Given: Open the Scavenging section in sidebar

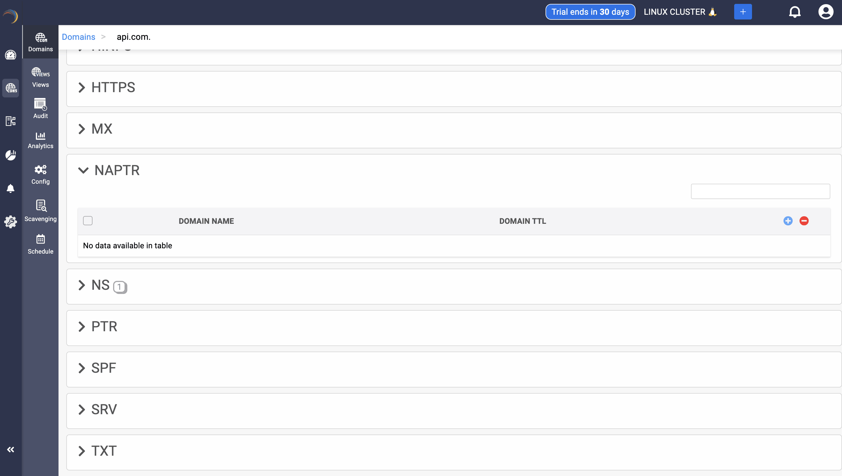Looking at the screenshot, I should click(41, 210).
